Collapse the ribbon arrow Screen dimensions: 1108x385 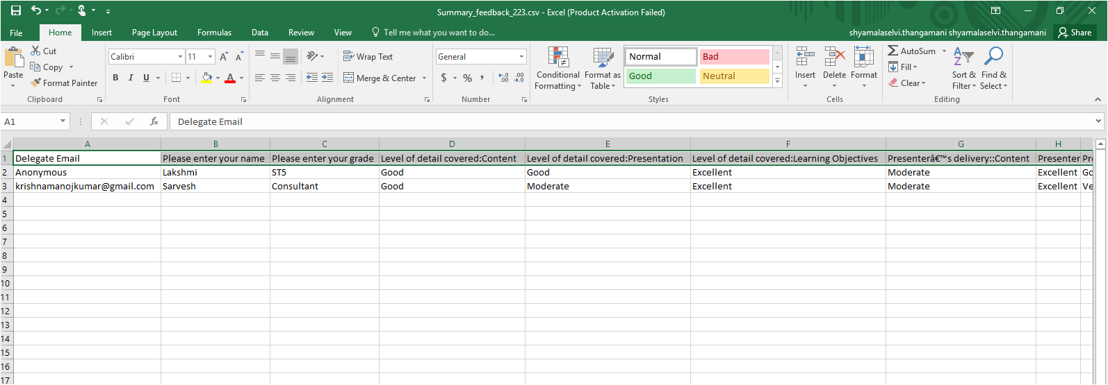(x=1098, y=99)
